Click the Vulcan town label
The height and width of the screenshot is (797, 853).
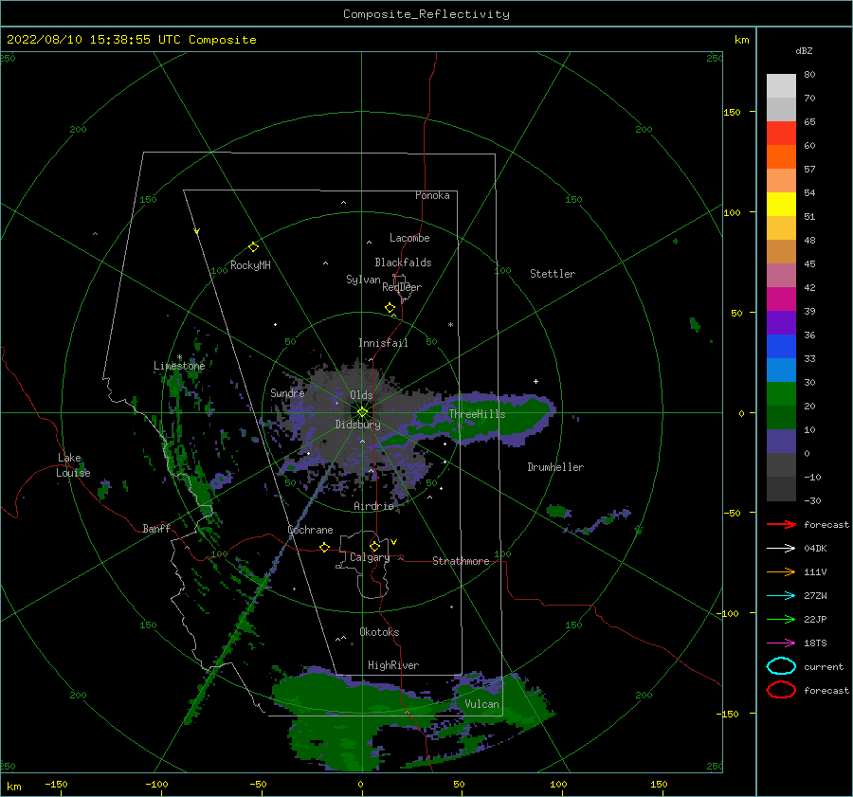pyautogui.click(x=482, y=704)
